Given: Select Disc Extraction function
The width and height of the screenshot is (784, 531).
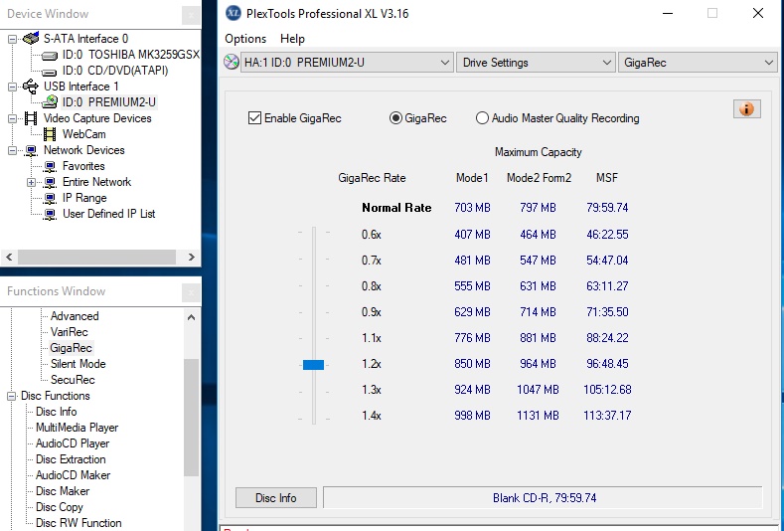Looking at the screenshot, I should tap(71, 459).
